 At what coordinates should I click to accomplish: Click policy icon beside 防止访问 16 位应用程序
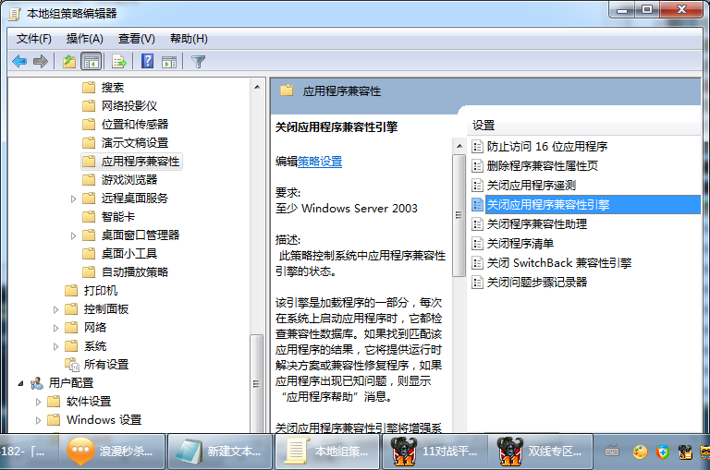point(477,146)
